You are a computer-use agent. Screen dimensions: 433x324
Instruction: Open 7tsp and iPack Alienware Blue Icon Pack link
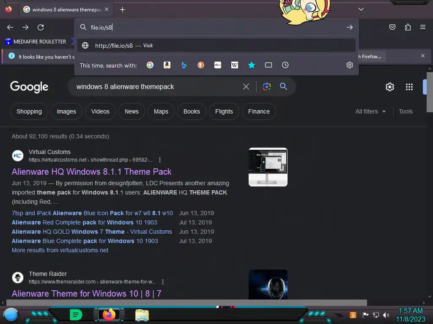point(92,213)
